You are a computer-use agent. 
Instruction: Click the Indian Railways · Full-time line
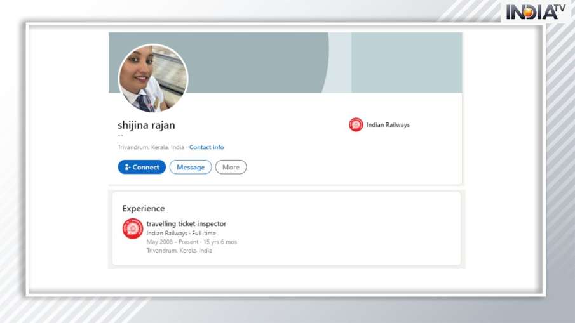pos(181,233)
